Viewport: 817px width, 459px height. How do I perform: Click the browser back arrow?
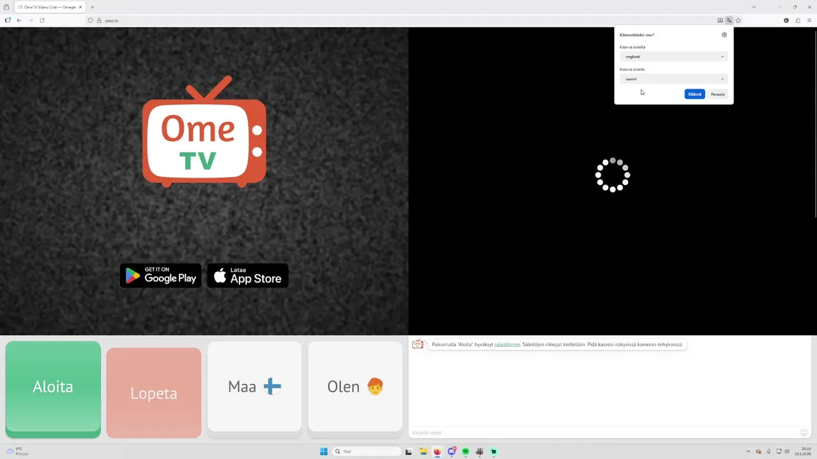coord(19,20)
